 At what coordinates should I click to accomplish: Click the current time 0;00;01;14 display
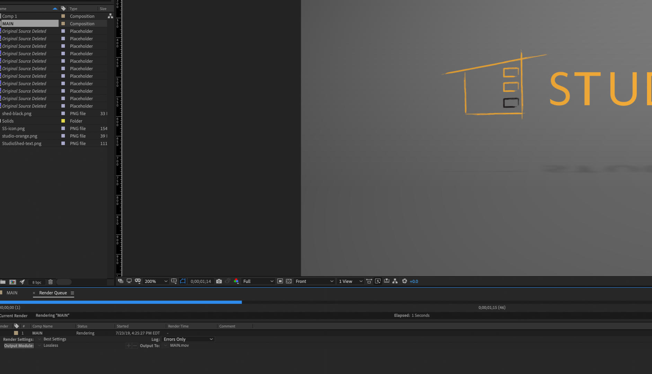[201, 282]
